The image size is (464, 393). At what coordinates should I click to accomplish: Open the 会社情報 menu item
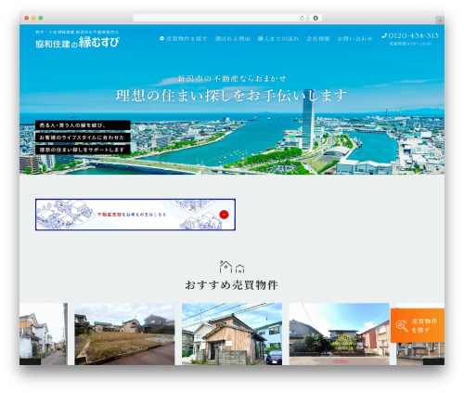tap(318, 39)
